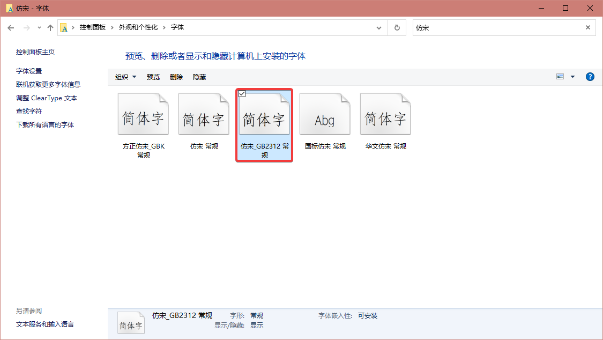Click 预览 on the toolbar
The width and height of the screenshot is (603, 340).
coord(153,76)
